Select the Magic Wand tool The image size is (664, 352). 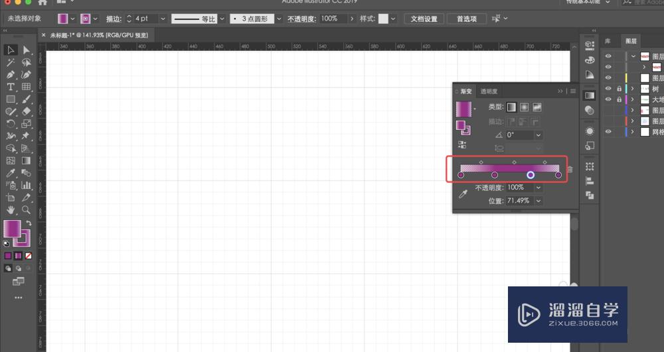pos(11,62)
